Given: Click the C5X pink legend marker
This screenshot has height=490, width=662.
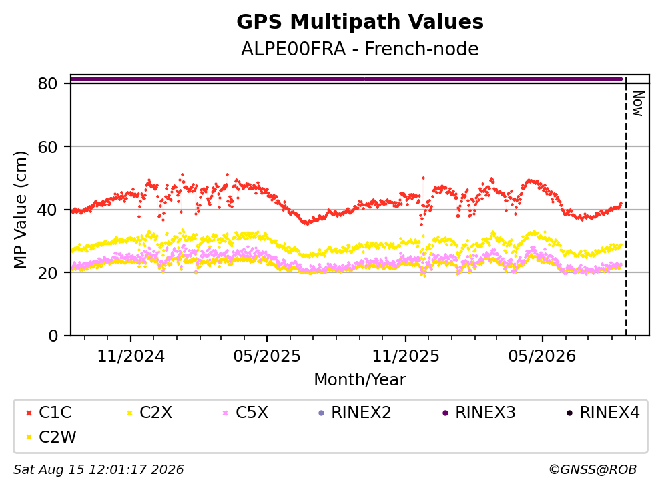Looking at the screenshot, I should click(x=226, y=413).
